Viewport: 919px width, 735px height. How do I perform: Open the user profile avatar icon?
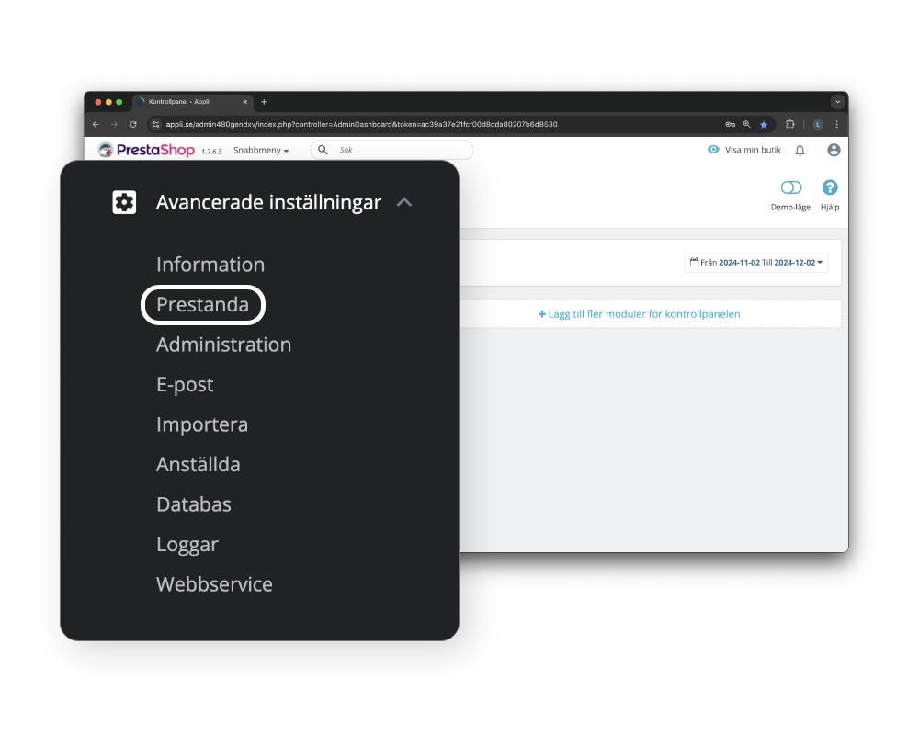tap(834, 150)
